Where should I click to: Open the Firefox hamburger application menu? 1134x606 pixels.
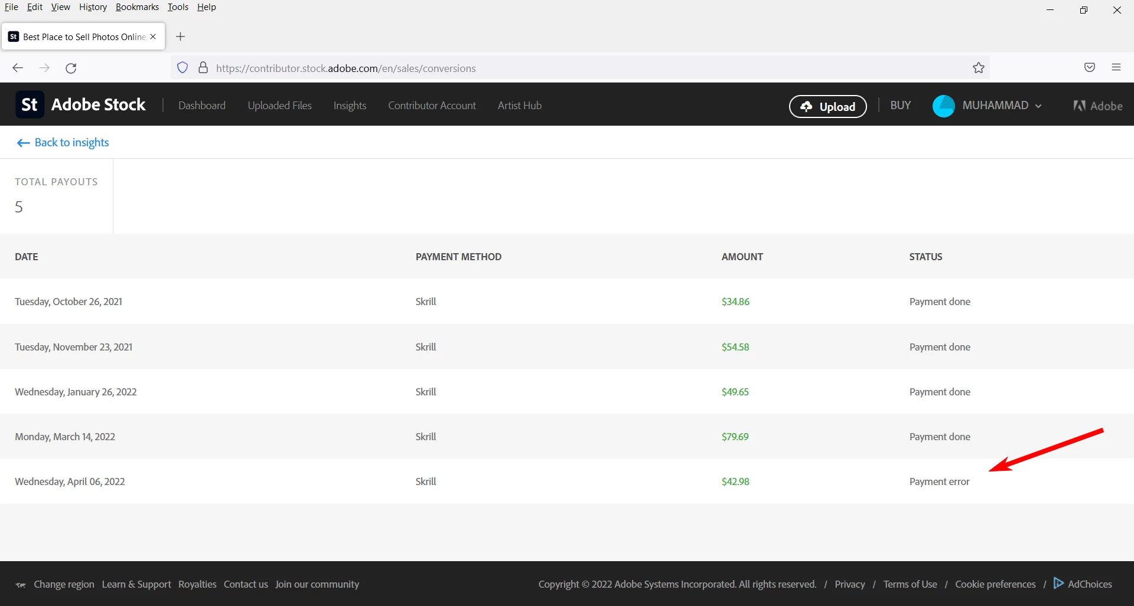[x=1116, y=67]
